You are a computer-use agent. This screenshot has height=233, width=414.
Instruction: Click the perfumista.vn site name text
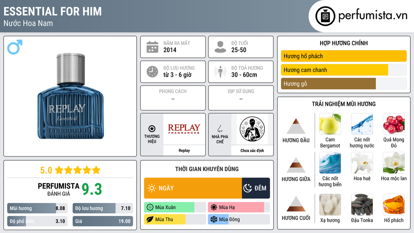coord(372,16)
